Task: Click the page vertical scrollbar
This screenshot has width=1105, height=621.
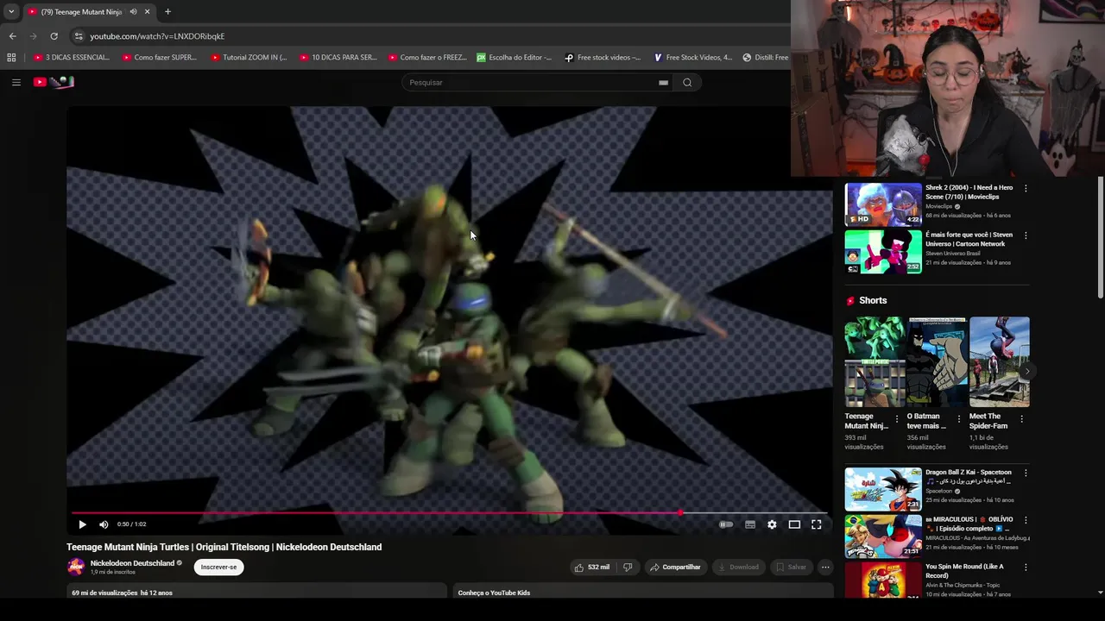Action: tap(1100, 238)
